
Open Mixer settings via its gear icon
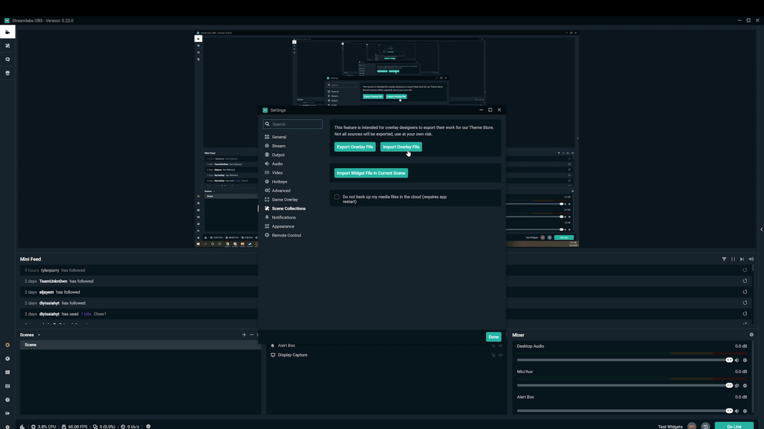(752, 334)
